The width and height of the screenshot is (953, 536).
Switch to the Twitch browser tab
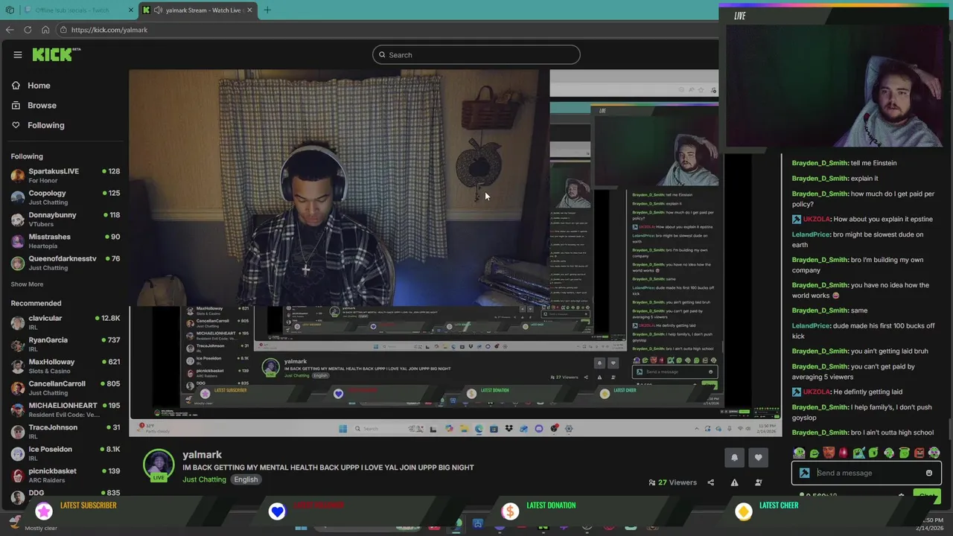[78, 10]
